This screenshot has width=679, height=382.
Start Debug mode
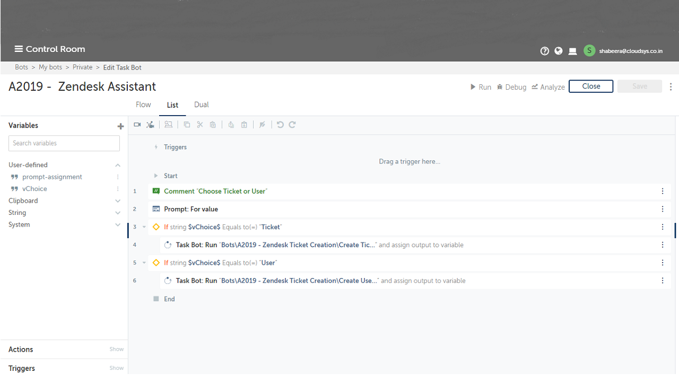[511, 87]
